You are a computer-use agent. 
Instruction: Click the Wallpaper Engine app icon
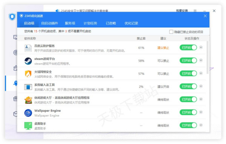tap(28, 113)
